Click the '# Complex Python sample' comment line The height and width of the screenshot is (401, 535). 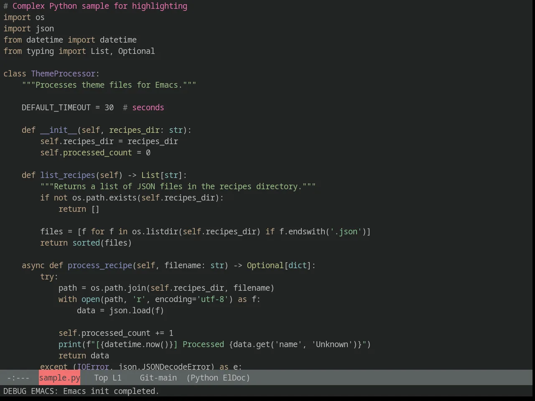click(95, 6)
